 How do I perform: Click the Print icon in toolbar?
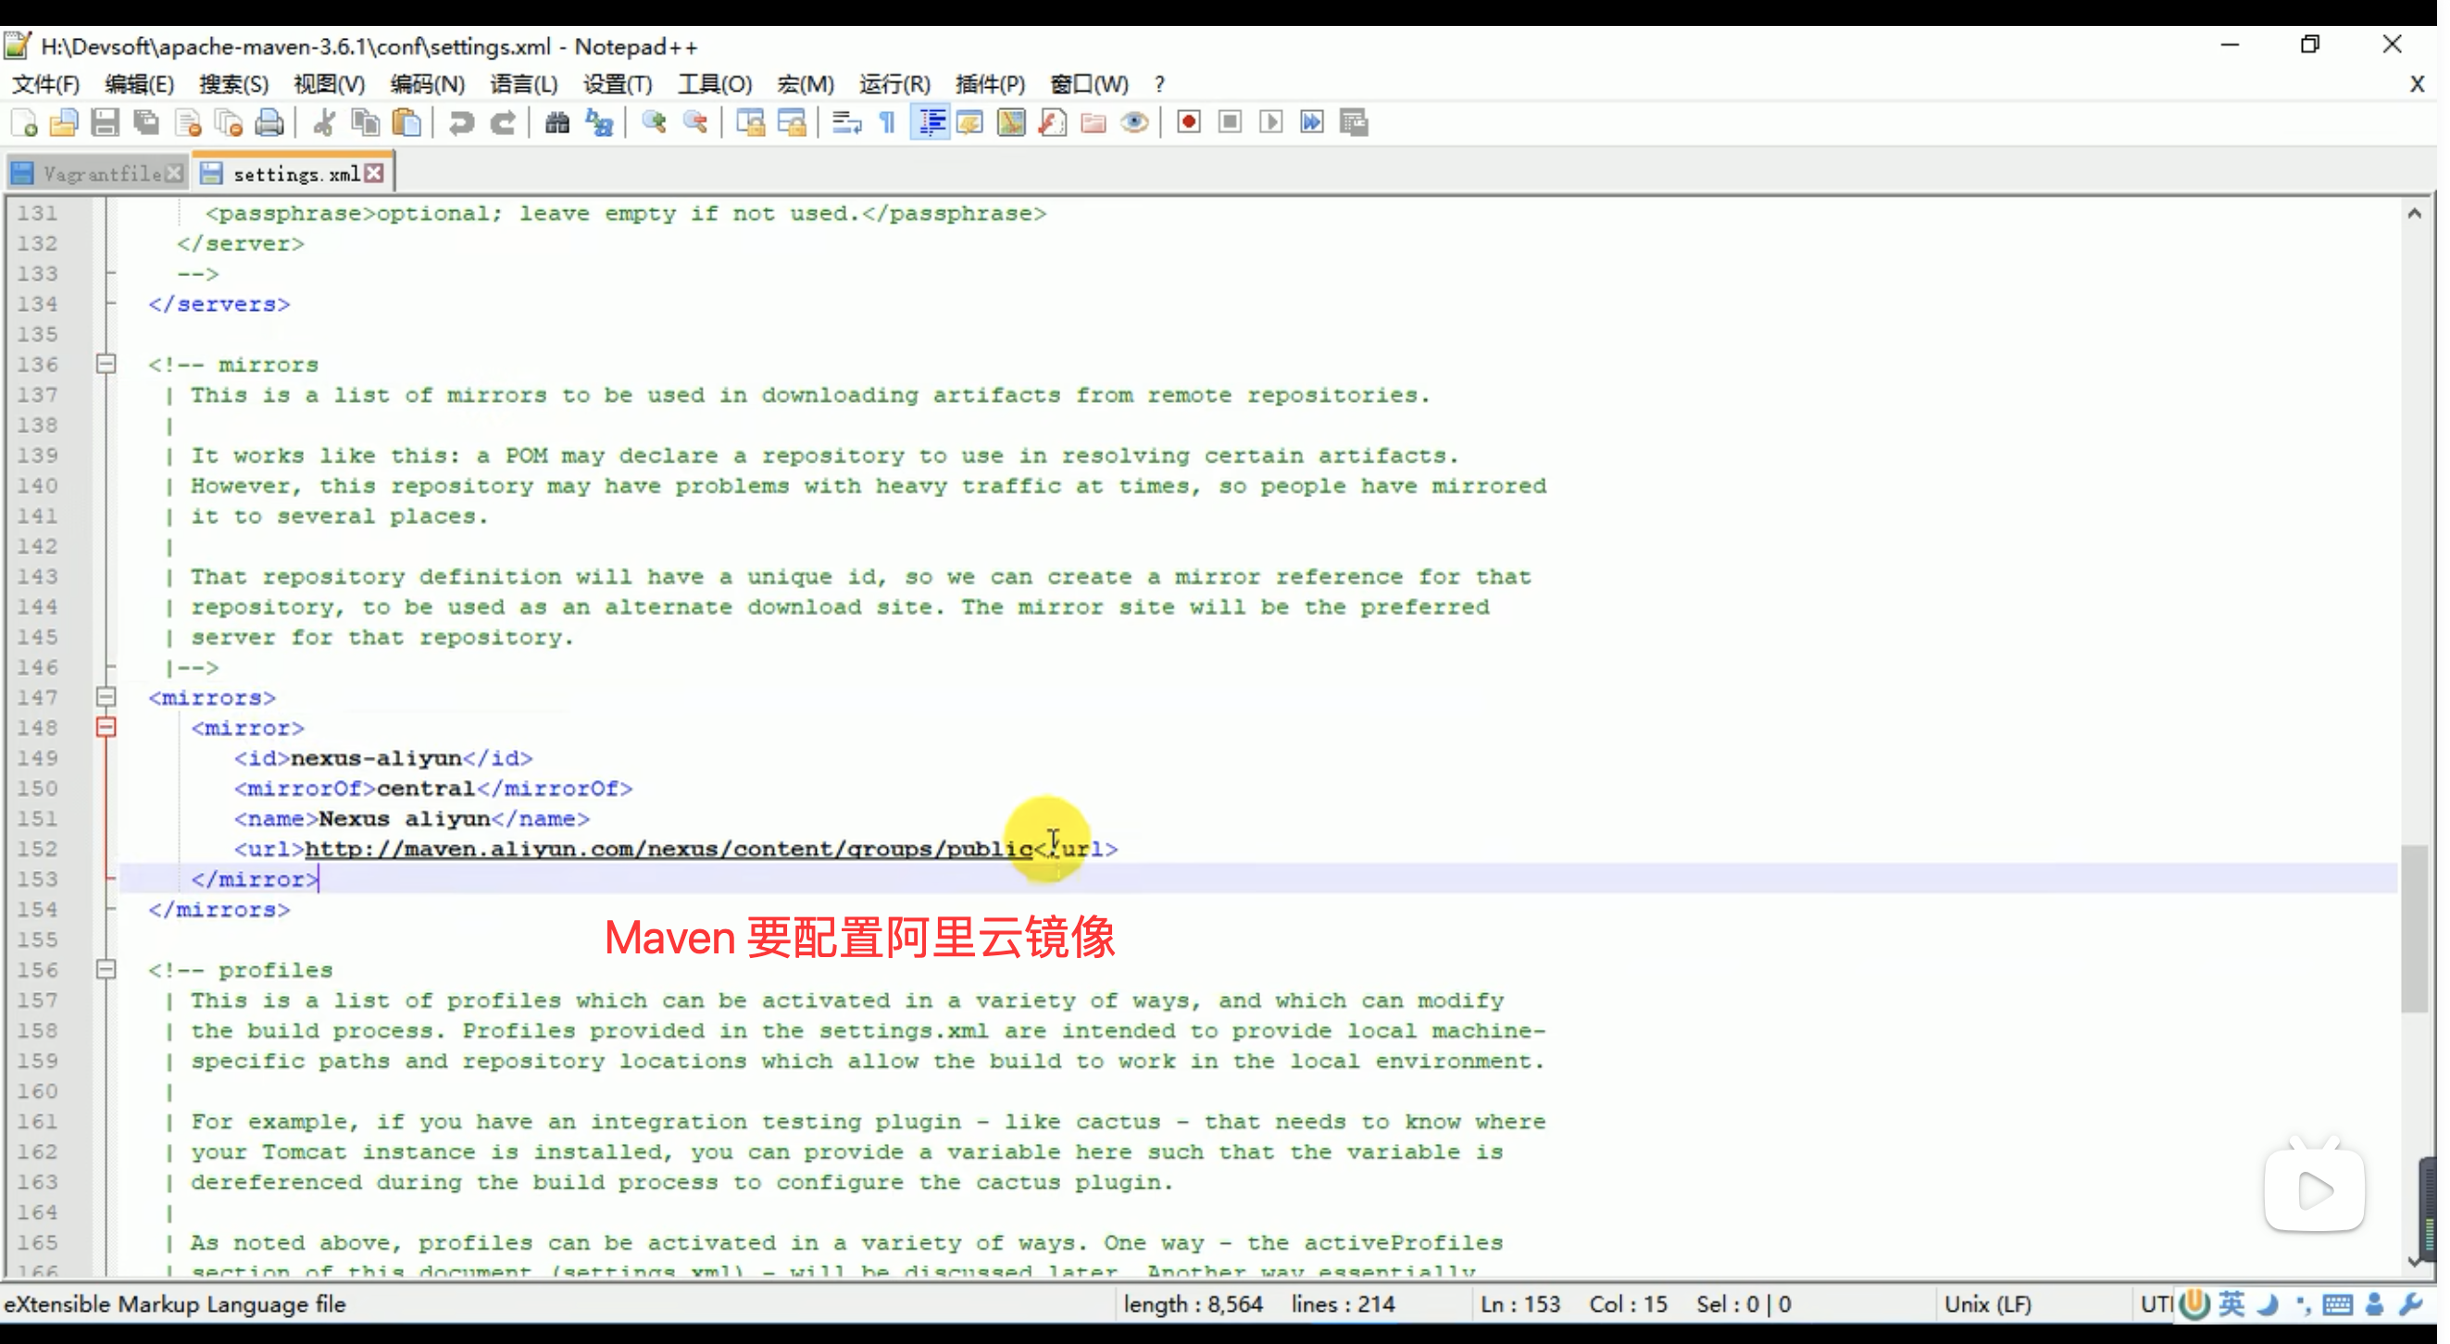pyautogui.click(x=270, y=122)
